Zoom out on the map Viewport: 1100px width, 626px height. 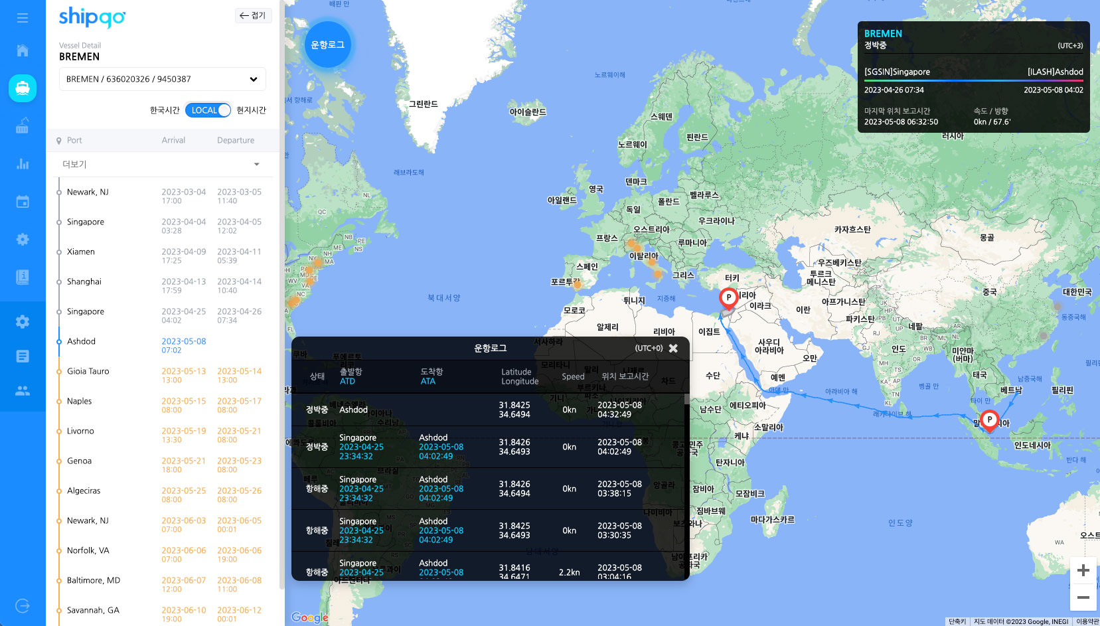pos(1083,597)
